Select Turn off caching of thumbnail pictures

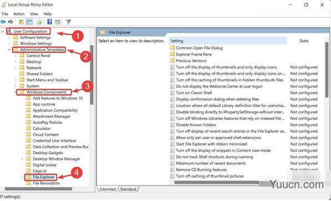[x=210, y=176]
